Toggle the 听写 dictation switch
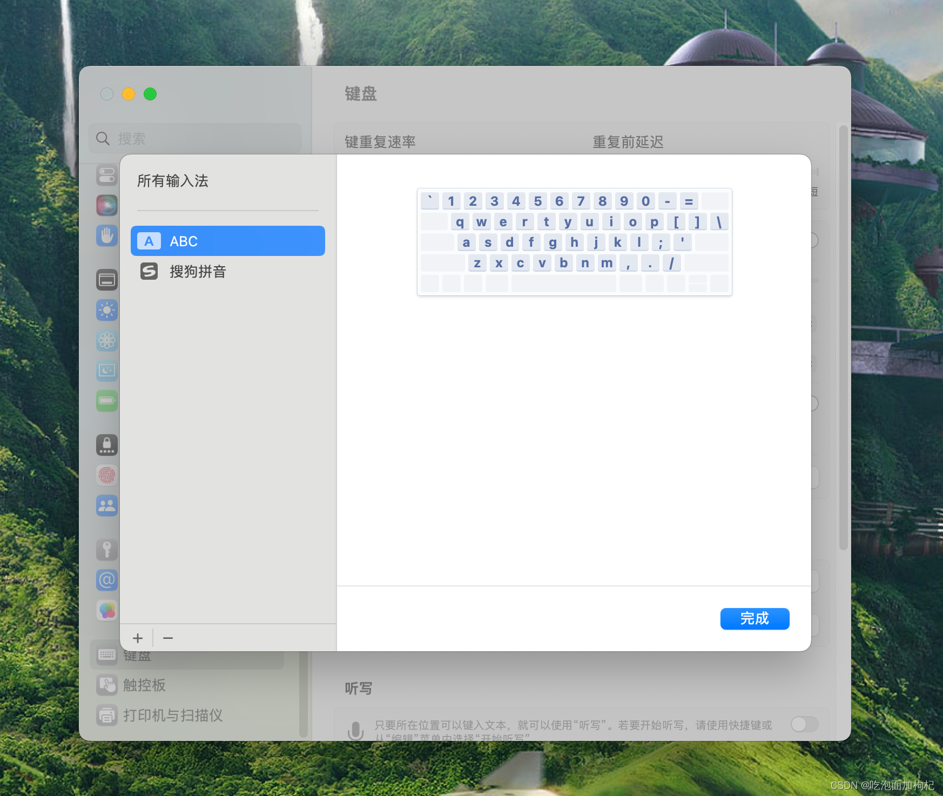The width and height of the screenshot is (943, 796). point(805,724)
